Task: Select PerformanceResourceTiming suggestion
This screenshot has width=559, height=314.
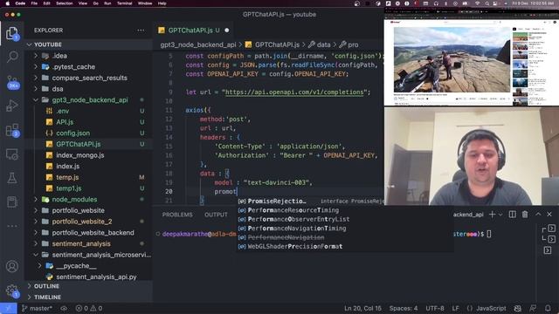Action: [293, 210]
